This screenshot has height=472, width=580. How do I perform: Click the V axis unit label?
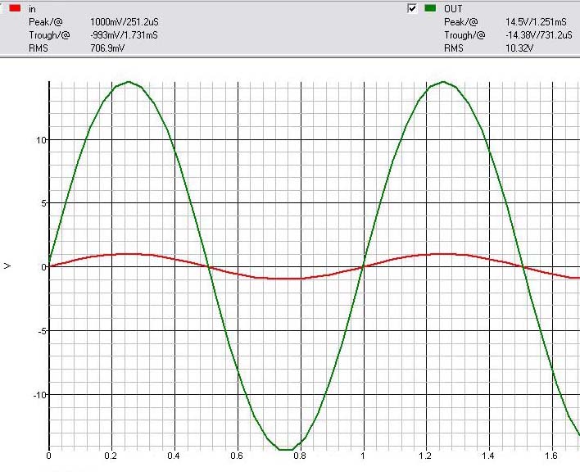point(7,266)
